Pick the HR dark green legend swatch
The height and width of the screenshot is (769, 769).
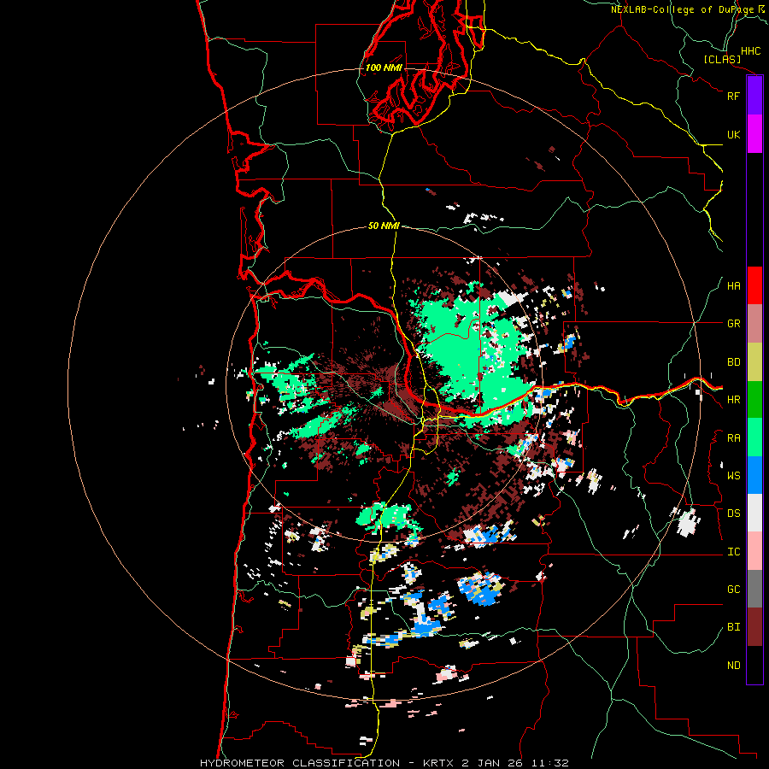tap(754, 400)
